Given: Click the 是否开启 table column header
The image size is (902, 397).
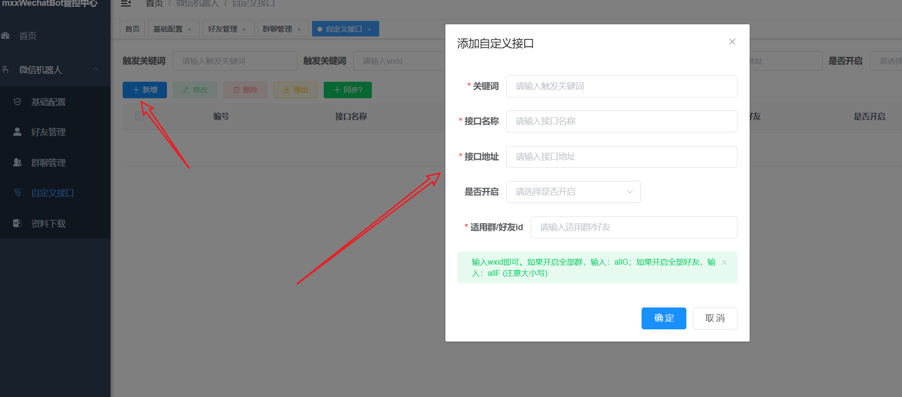Looking at the screenshot, I should pos(869,116).
